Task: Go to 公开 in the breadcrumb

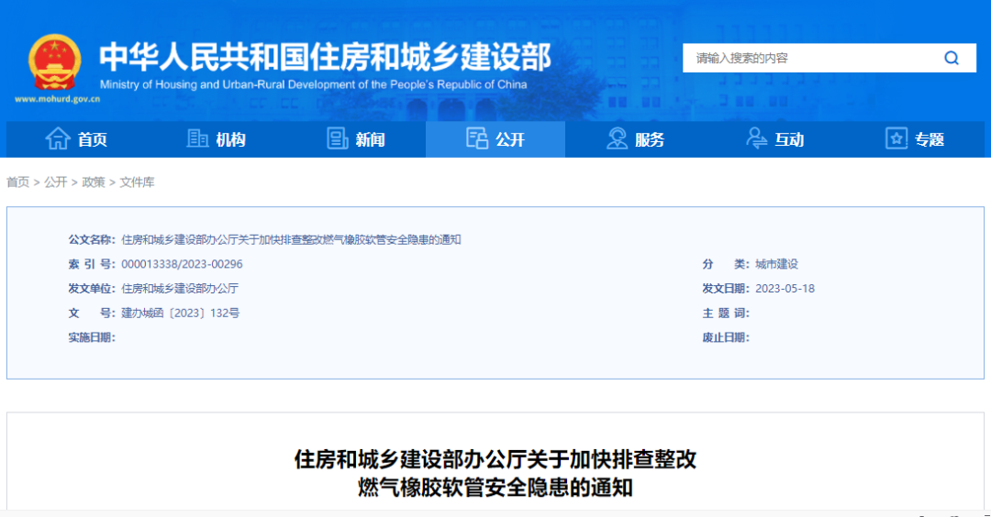Action: (x=56, y=182)
